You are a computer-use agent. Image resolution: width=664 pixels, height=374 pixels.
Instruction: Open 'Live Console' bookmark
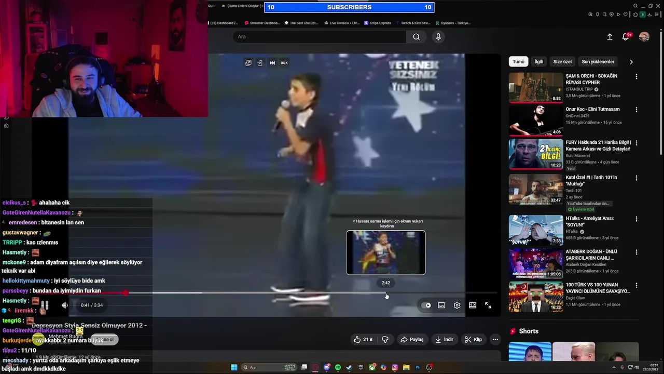click(341, 23)
